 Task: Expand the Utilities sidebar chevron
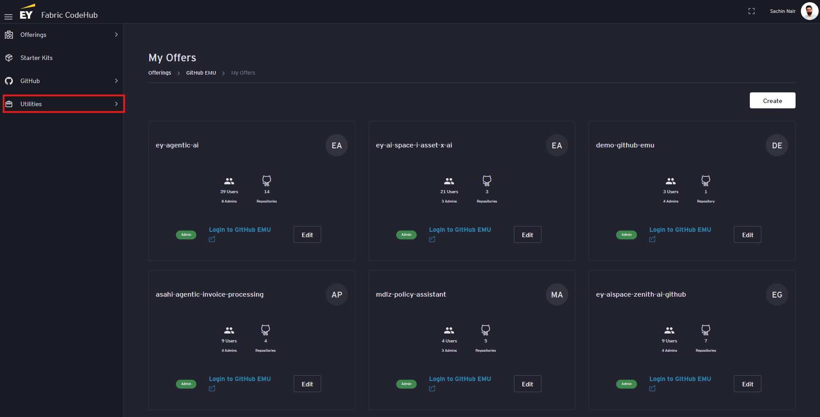[116, 104]
